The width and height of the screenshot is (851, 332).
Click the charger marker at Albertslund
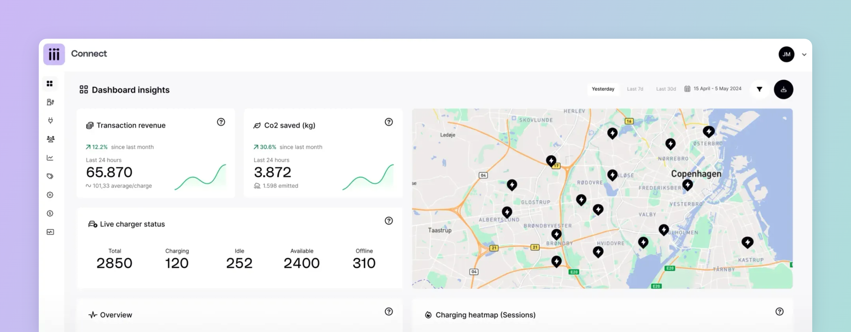pyautogui.click(x=507, y=212)
